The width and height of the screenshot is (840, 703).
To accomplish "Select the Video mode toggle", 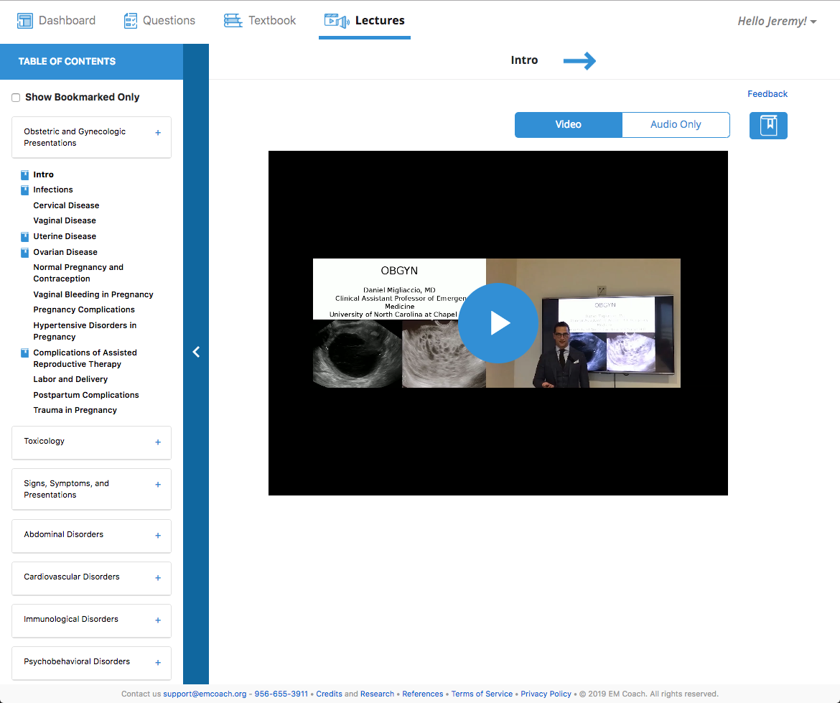I will point(568,124).
